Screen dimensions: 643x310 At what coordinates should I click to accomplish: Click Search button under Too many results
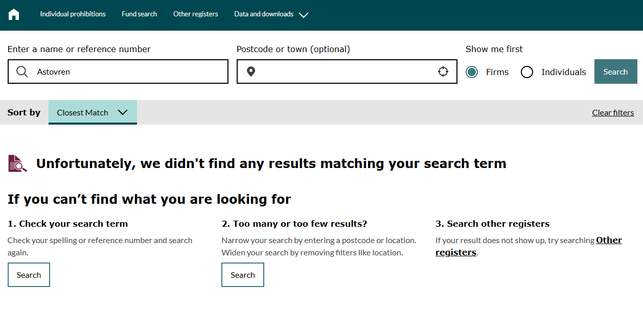(243, 275)
